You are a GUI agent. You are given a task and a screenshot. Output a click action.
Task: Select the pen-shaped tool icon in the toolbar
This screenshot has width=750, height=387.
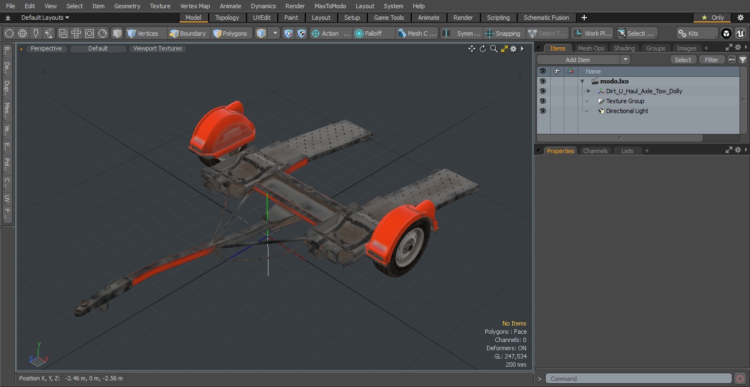click(36, 33)
